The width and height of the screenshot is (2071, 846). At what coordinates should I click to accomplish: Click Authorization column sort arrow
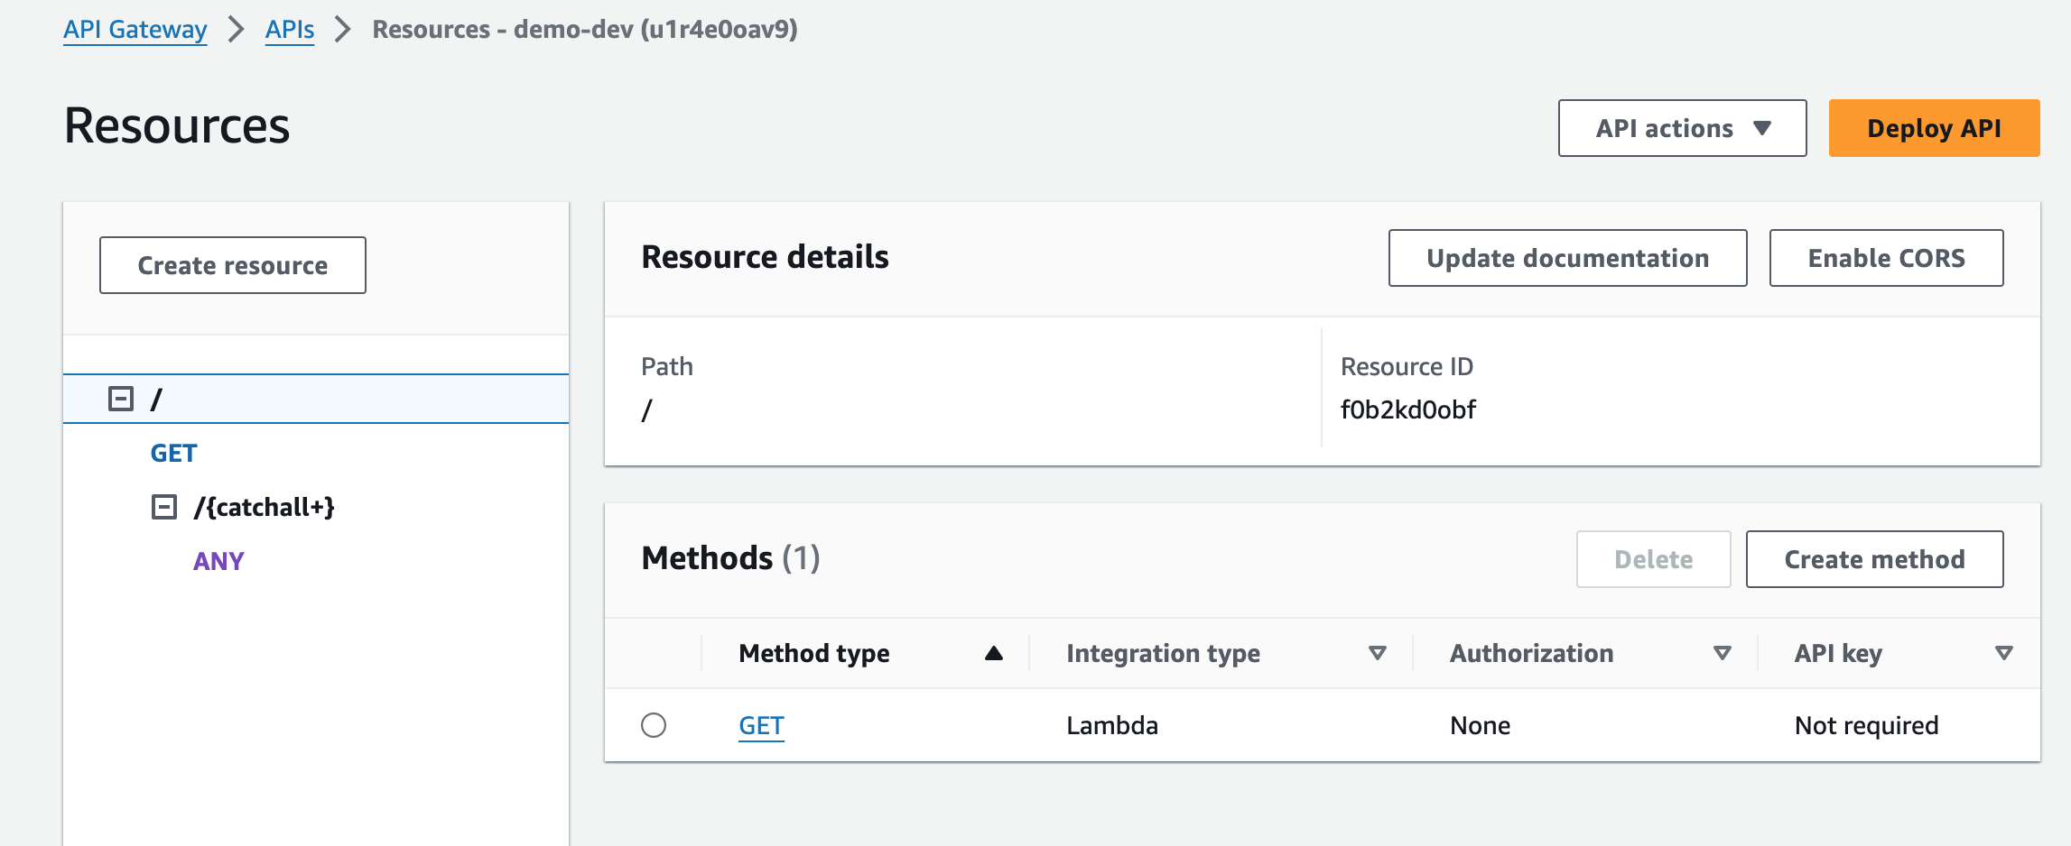click(x=1722, y=653)
